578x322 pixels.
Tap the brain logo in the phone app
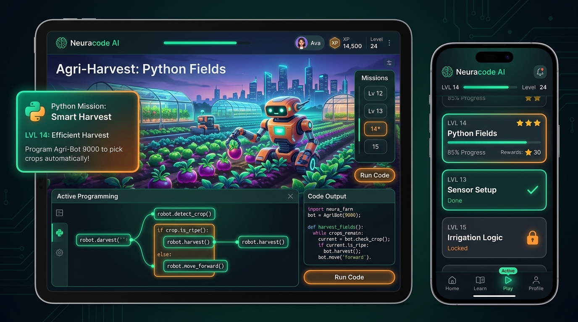tap(447, 72)
